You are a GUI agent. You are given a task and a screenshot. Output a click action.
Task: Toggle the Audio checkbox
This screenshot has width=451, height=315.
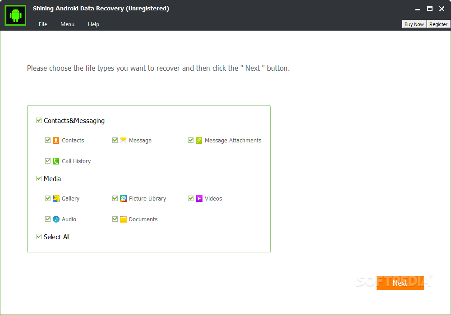pos(48,219)
